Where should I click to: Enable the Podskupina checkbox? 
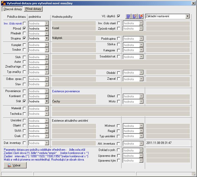tap(119, 38)
